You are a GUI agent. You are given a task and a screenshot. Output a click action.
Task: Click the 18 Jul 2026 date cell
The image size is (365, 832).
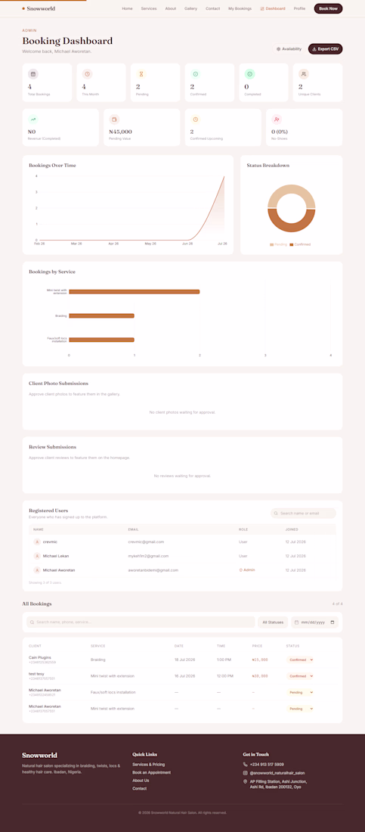click(184, 660)
